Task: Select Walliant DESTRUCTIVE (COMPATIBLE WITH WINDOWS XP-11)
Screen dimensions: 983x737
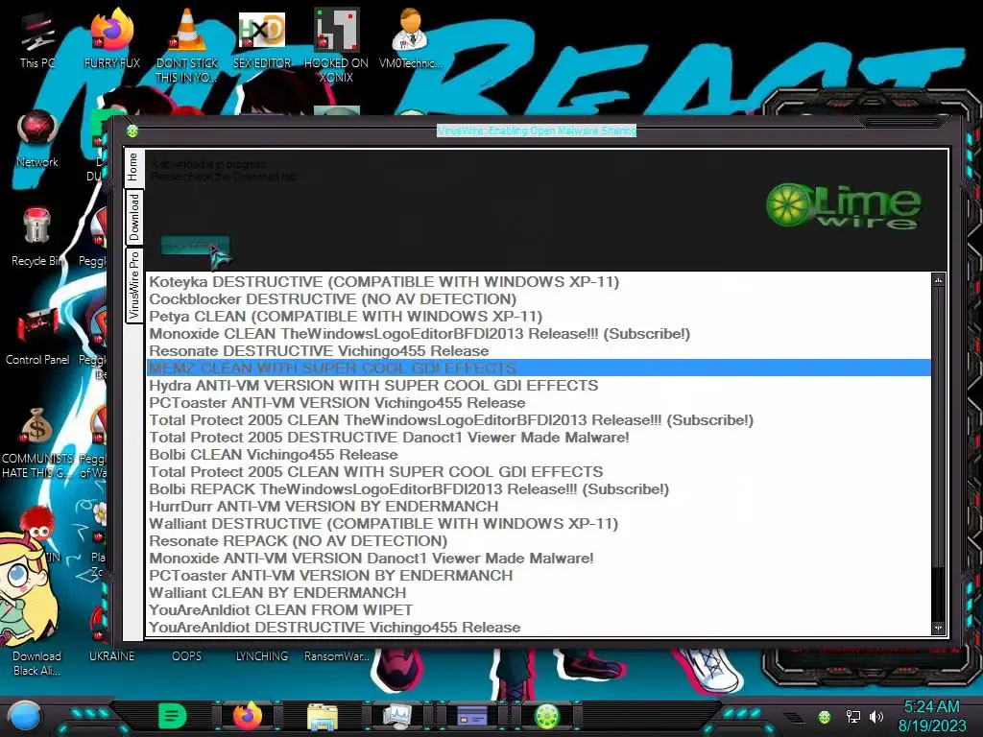Action: tap(539, 524)
